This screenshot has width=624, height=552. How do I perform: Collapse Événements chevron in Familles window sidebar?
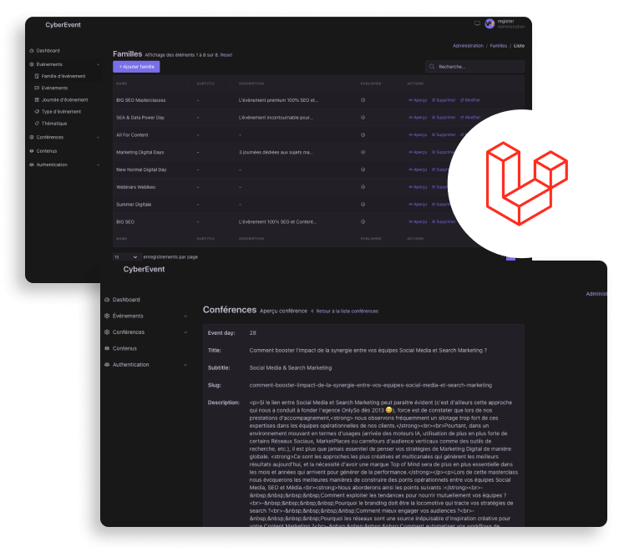[98, 64]
